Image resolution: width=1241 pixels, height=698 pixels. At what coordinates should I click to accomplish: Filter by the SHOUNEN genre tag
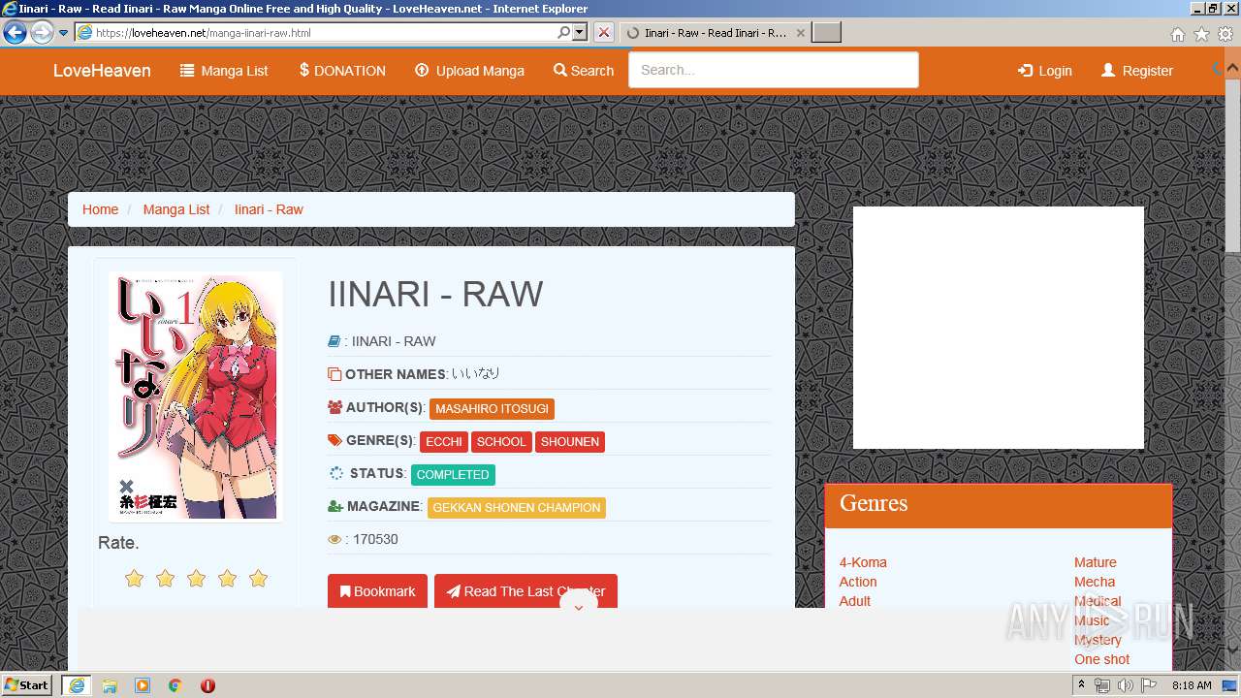[x=570, y=442]
